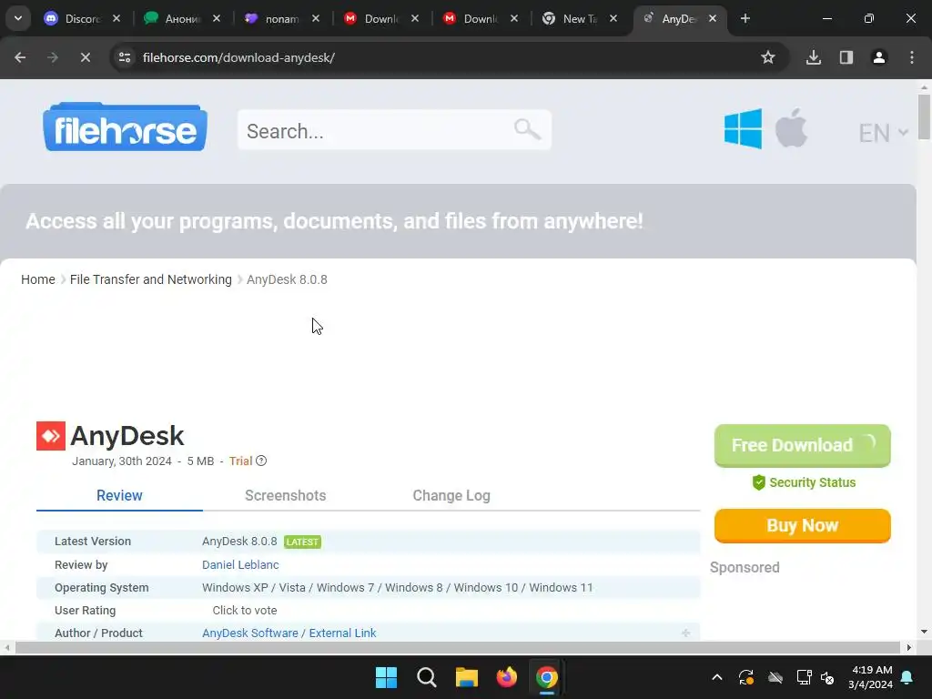932x699 pixels.
Task: Click the Search... input field
Action: [394, 130]
